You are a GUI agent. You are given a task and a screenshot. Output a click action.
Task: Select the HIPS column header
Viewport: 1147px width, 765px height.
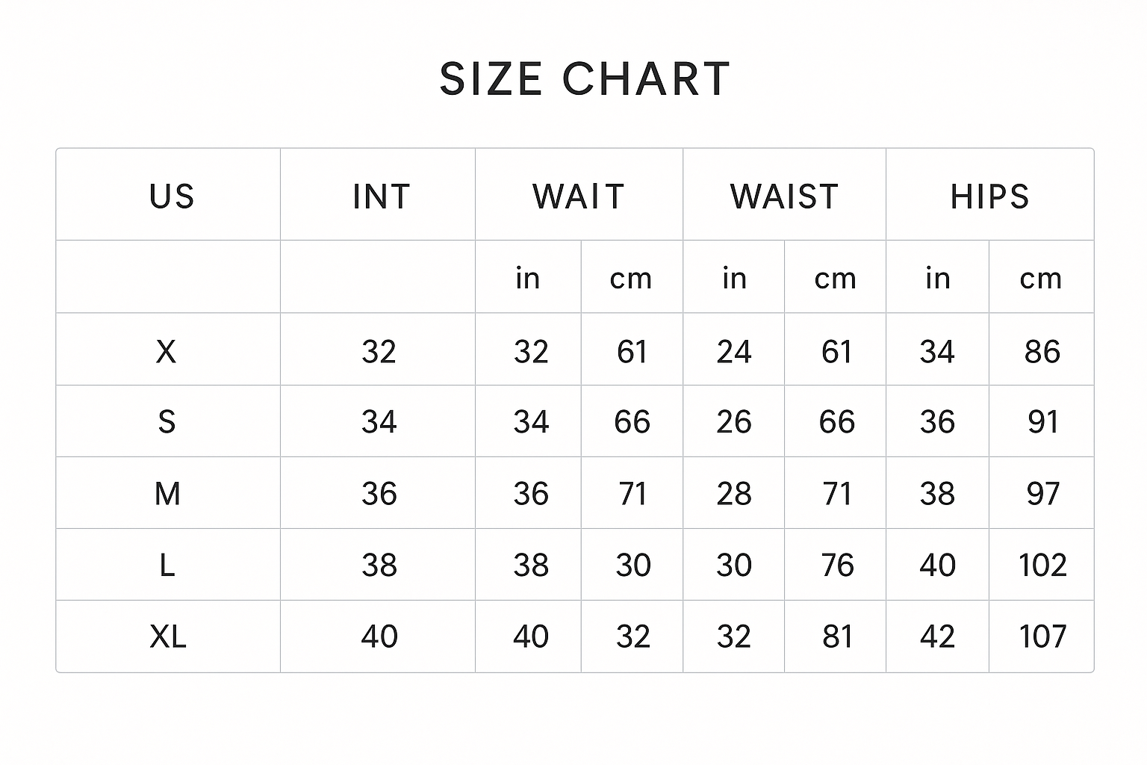[x=989, y=196]
